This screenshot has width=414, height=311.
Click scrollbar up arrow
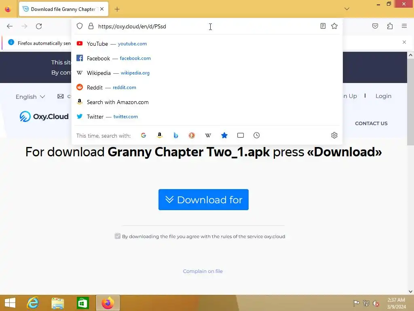click(410, 55)
